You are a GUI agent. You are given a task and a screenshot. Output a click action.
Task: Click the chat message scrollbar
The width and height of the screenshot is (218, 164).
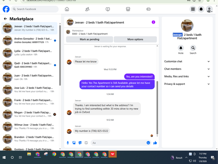(157, 108)
